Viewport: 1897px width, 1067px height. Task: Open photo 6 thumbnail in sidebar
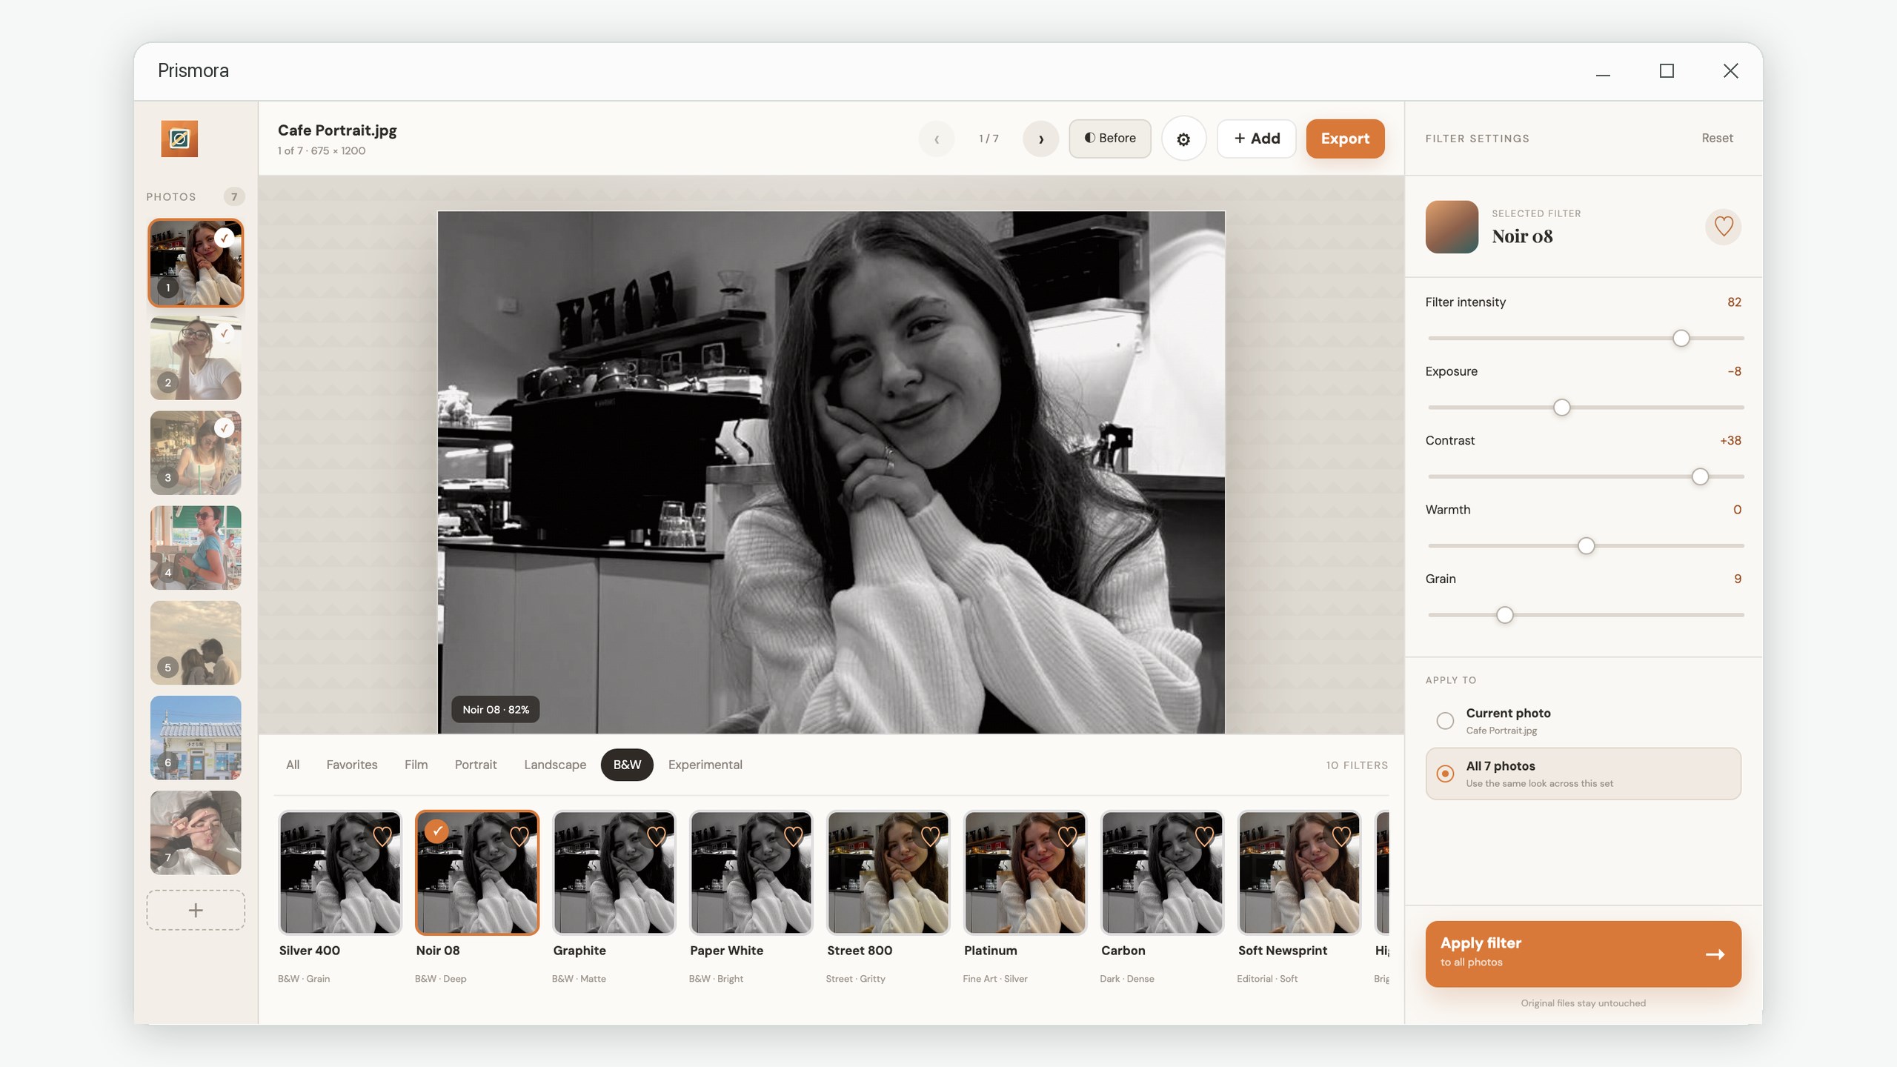click(196, 737)
